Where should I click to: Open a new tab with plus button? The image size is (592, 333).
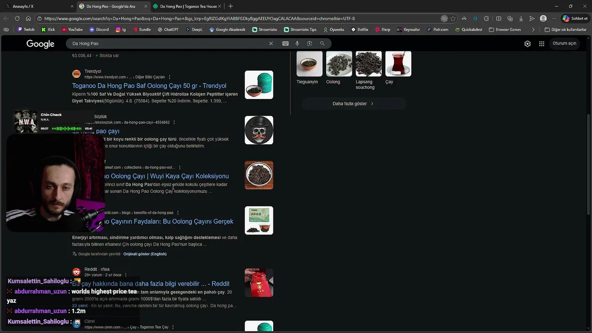[x=230, y=6]
